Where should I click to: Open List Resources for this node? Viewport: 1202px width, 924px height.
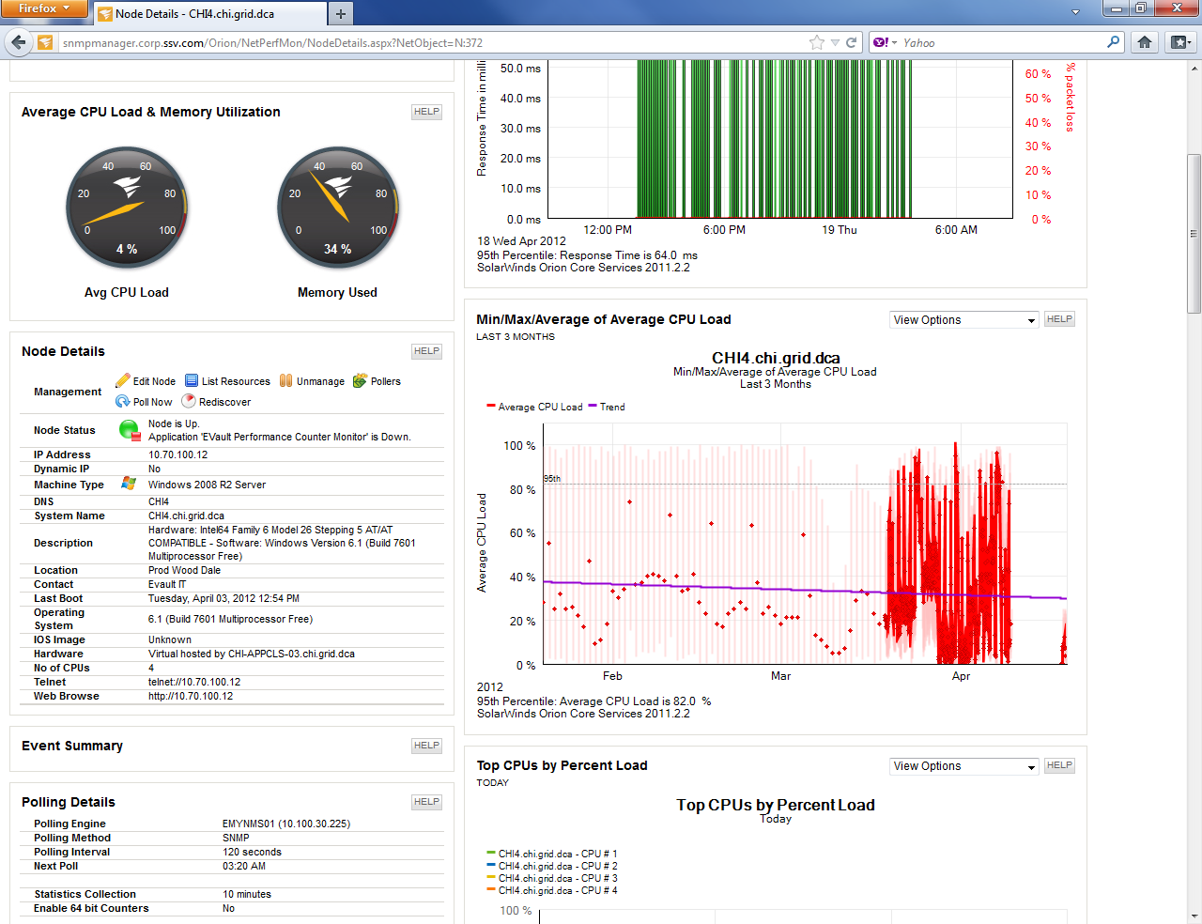click(192, 380)
